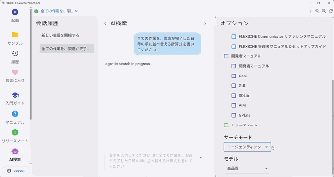Click the reload icon at top right
334x177 pixels.
331,11
